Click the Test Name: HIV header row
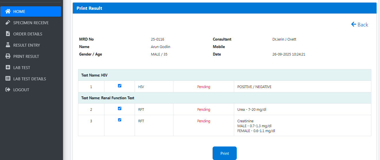Viewport: 380px width, 160px height. (x=225, y=75)
